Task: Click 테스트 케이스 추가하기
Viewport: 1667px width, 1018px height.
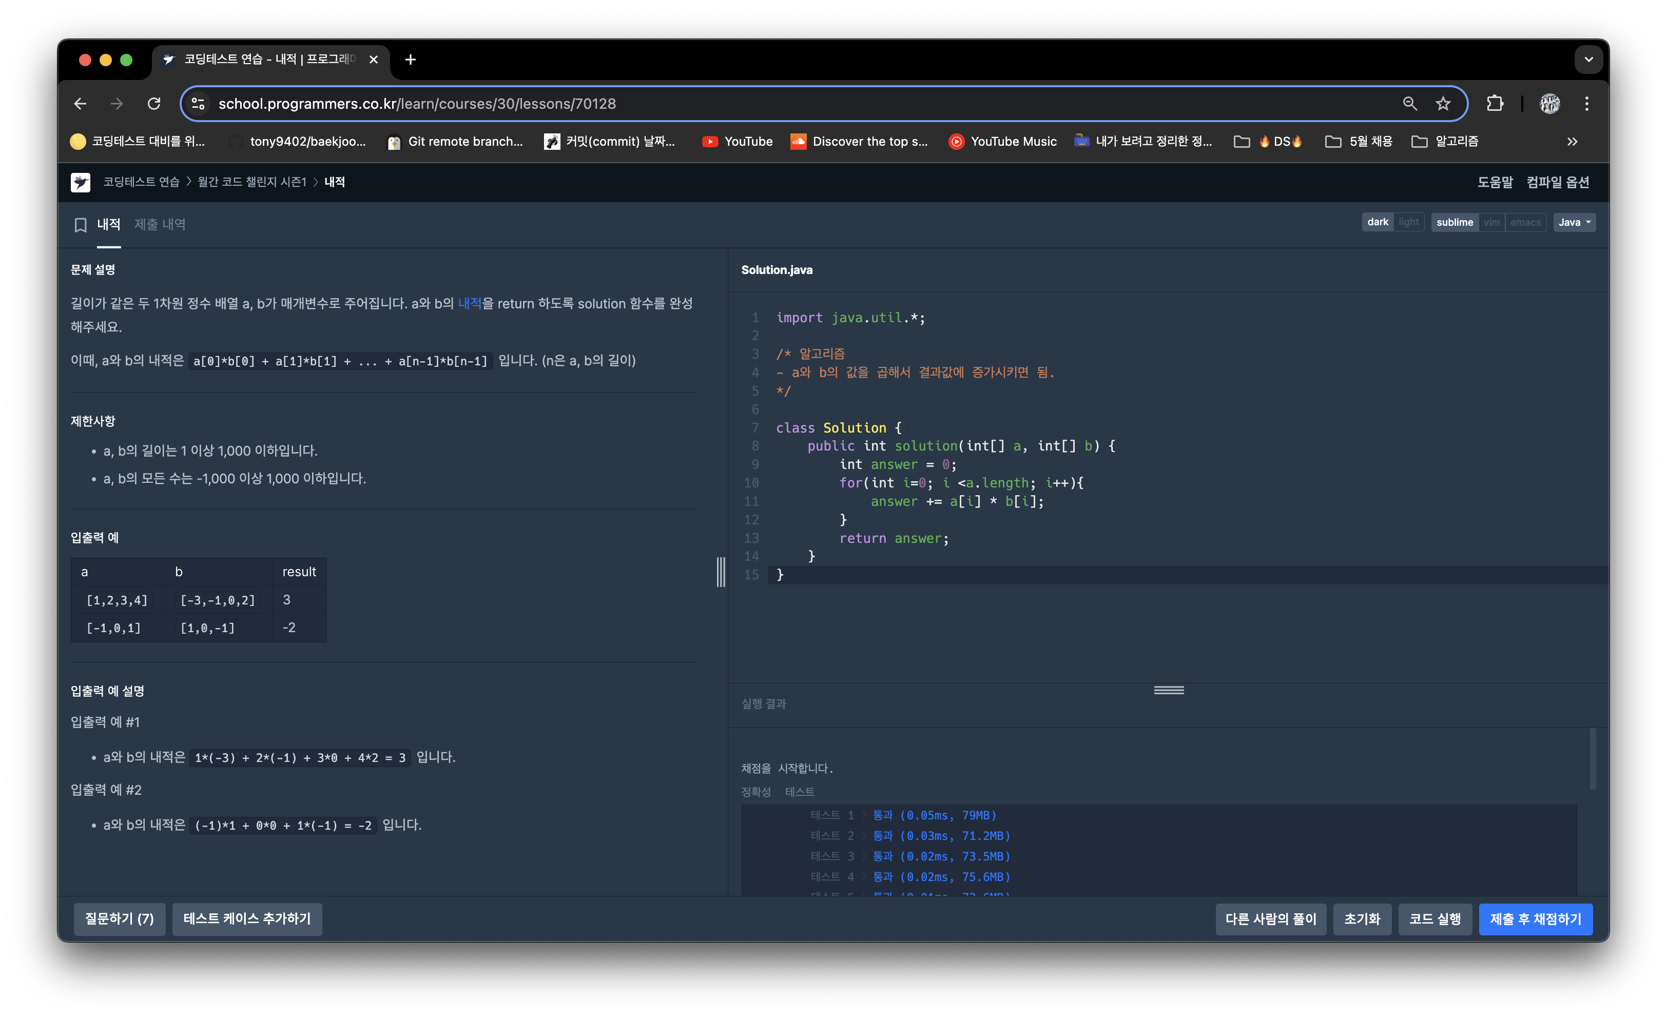Action: [x=247, y=918]
